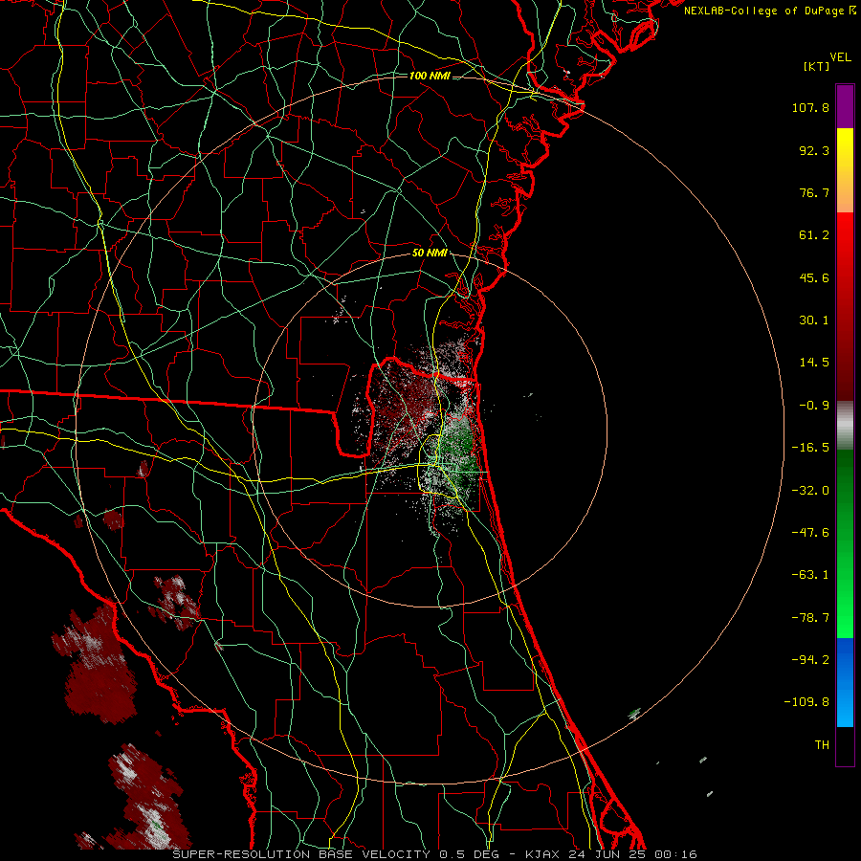The height and width of the screenshot is (861, 861).
Task: Click the -94.2 scale value
Action: [x=810, y=660]
